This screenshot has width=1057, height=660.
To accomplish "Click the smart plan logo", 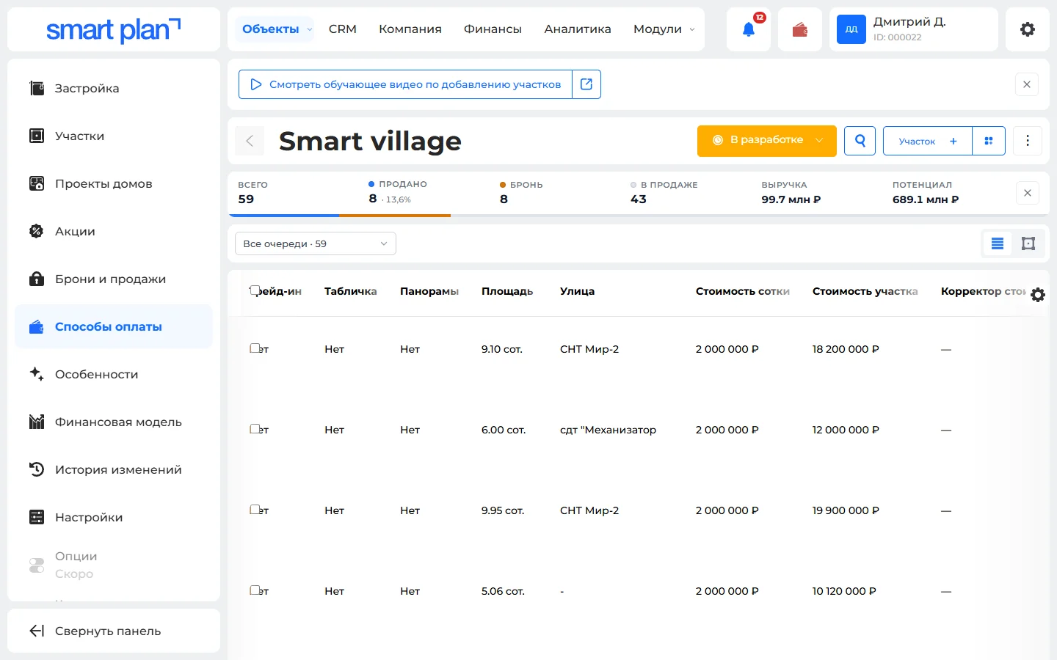I will 114,29.
